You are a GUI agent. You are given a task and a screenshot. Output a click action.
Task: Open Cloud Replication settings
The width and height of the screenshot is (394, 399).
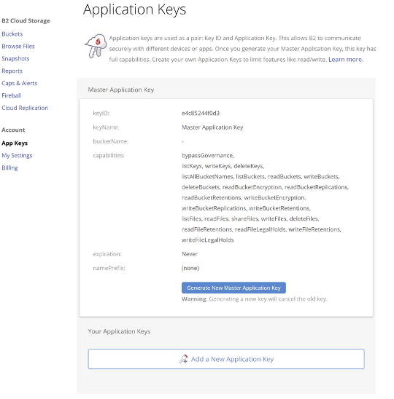point(25,108)
